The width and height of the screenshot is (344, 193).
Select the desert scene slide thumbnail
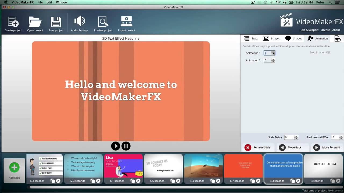click(203, 166)
